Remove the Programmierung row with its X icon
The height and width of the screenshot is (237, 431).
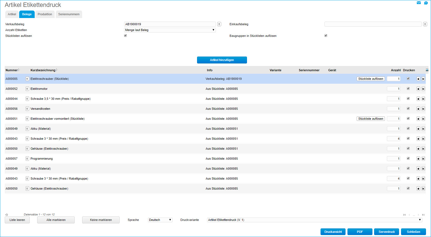click(x=423, y=159)
